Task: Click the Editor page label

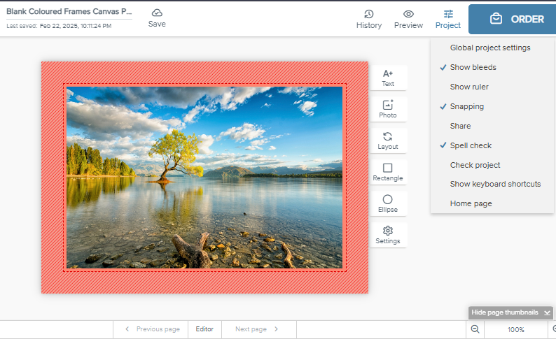Action: (x=204, y=329)
